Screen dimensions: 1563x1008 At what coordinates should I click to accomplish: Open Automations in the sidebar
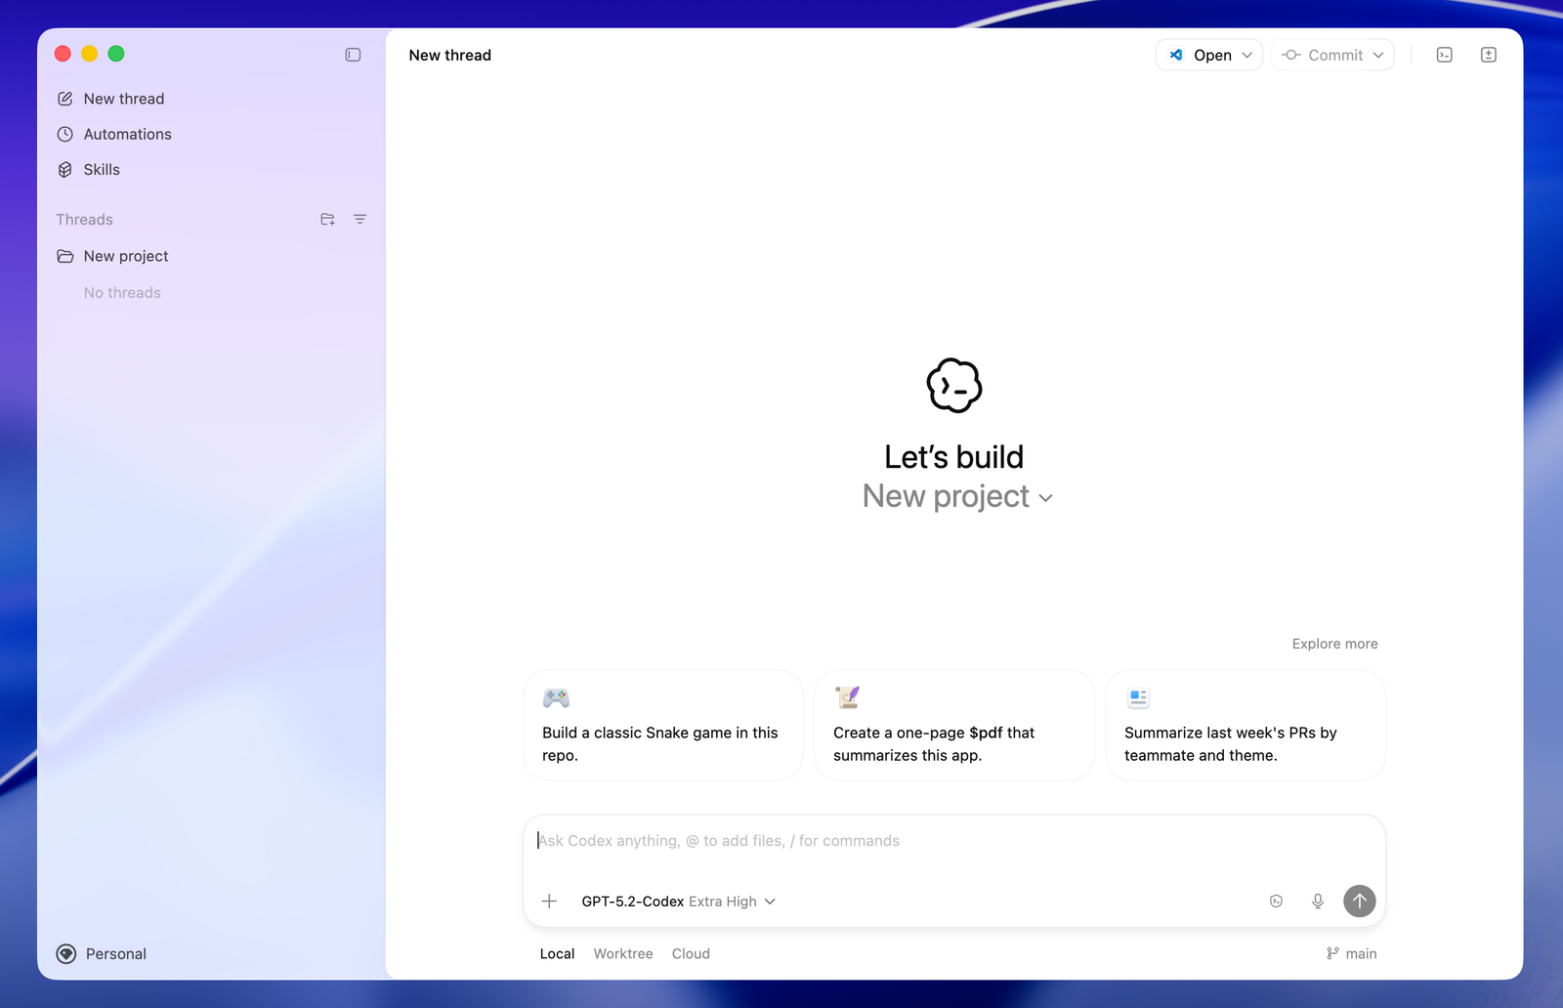pos(128,134)
